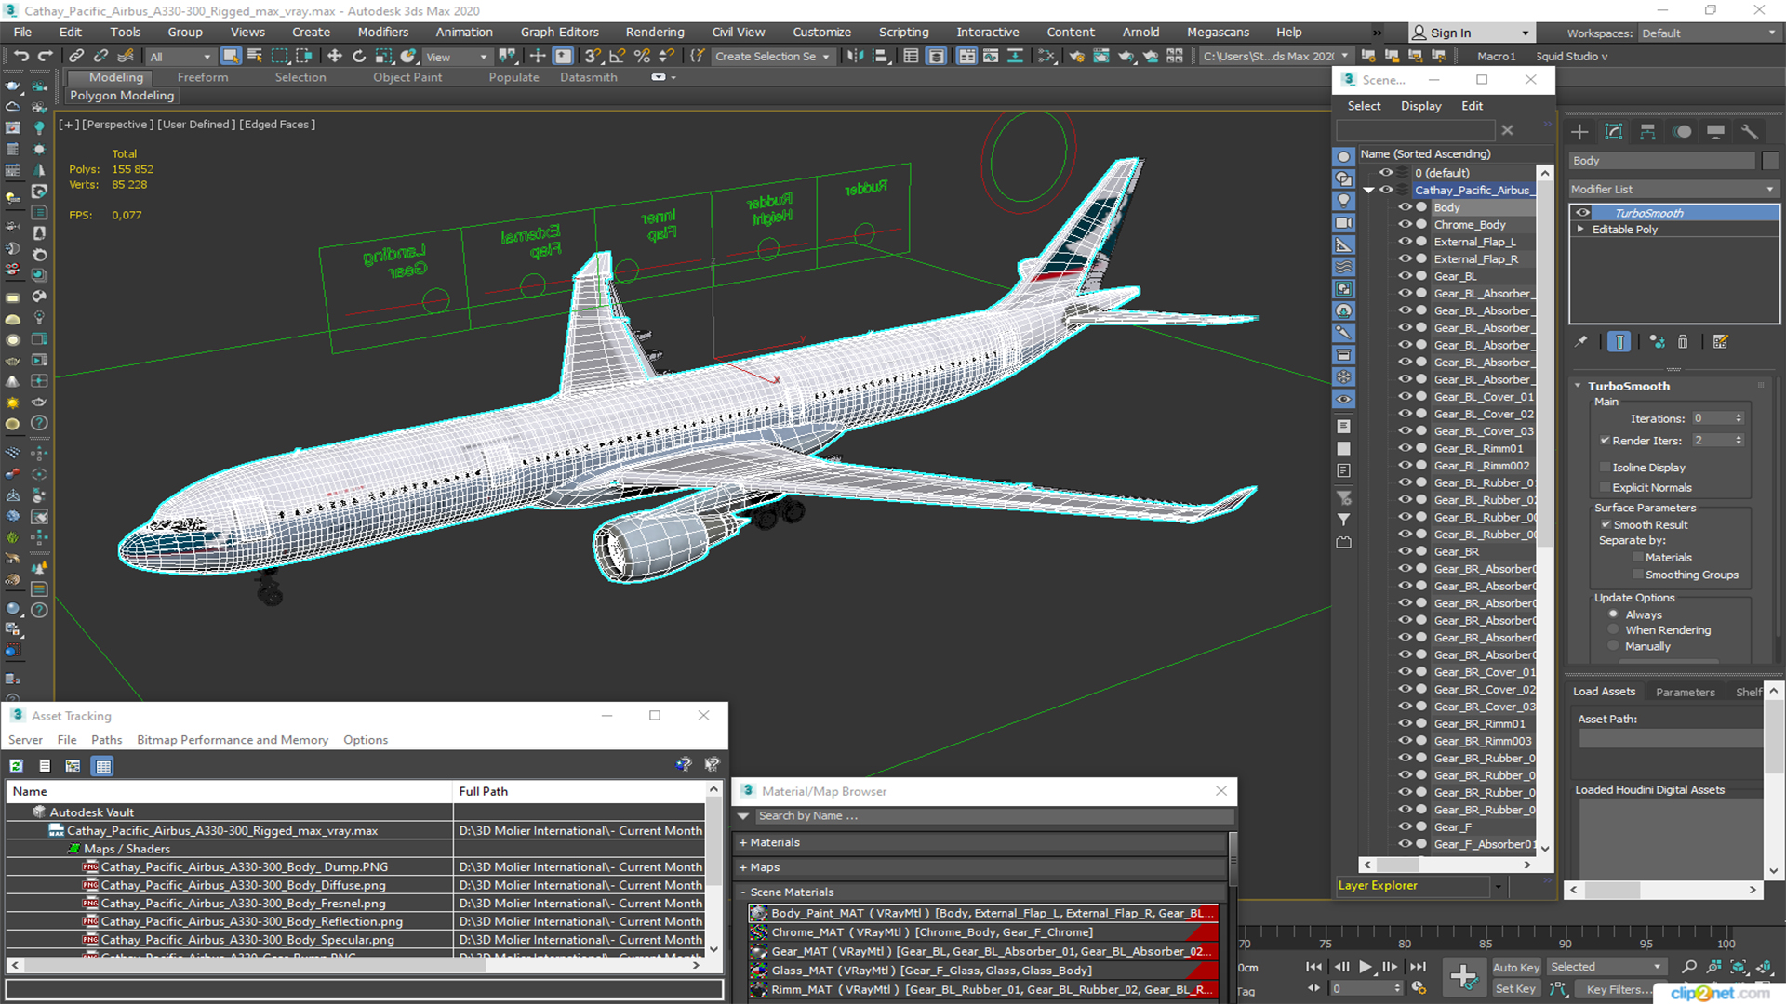Open Display menu in Scene Explorer

[1420, 106]
